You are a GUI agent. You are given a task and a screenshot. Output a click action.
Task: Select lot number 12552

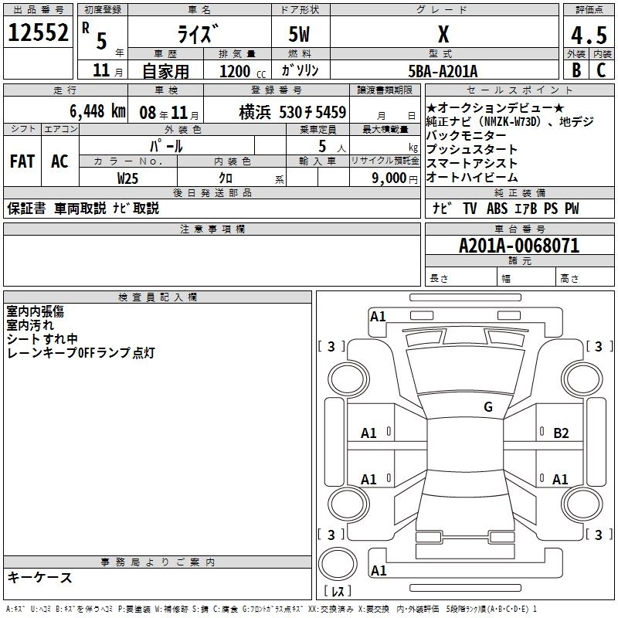(38, 32)
